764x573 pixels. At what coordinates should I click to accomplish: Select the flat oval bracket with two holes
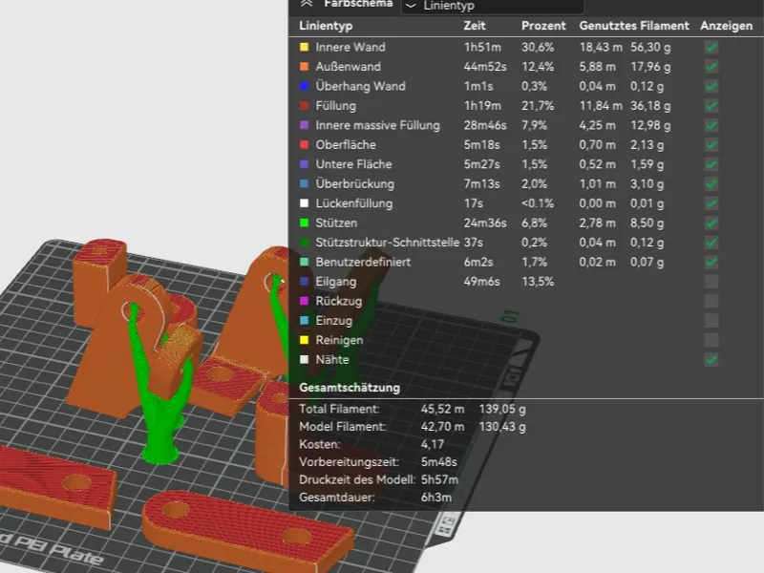pos(247,531)
